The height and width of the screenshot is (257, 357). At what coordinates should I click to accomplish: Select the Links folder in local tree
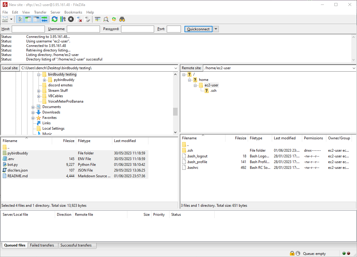point(46,123)
